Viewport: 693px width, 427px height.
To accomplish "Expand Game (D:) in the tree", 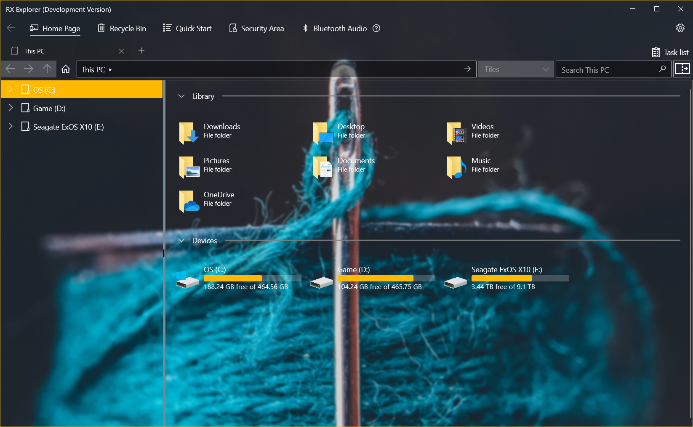I will point(11,108).
